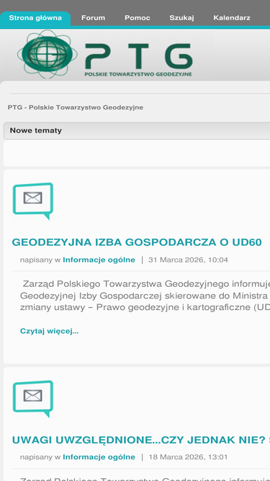
Task: Open the Kalendarz menu item
Action: coord(232,18)
